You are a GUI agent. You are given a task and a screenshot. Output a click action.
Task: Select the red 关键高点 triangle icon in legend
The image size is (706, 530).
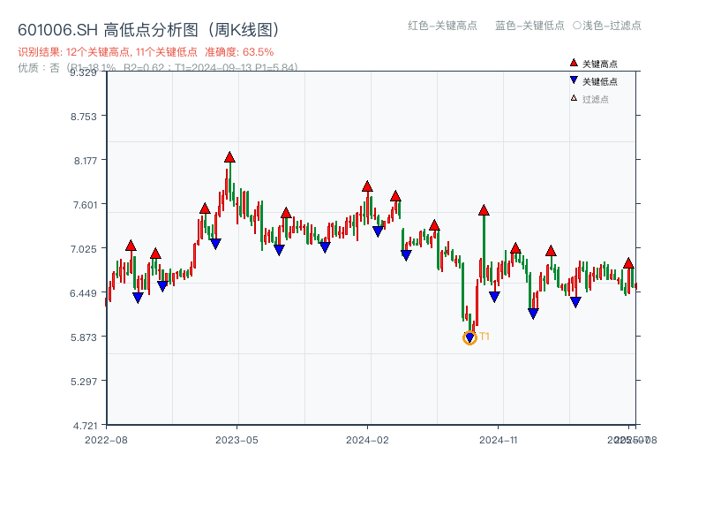[x=572, y=63]
